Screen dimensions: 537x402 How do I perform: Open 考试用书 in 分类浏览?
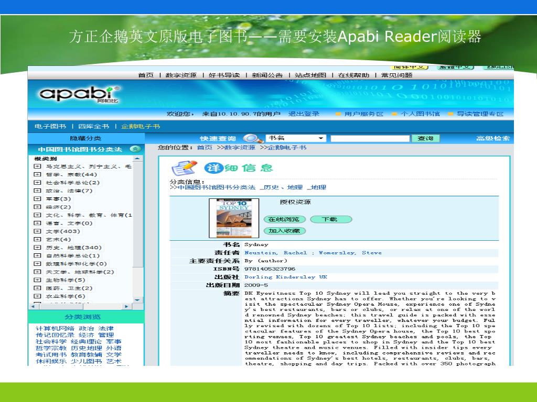click(51, 354)
